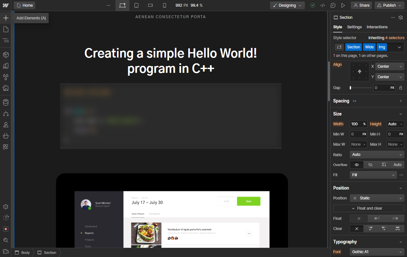Click the Webflow logo menu
The image size is (407, 257).
pos(6,5)
